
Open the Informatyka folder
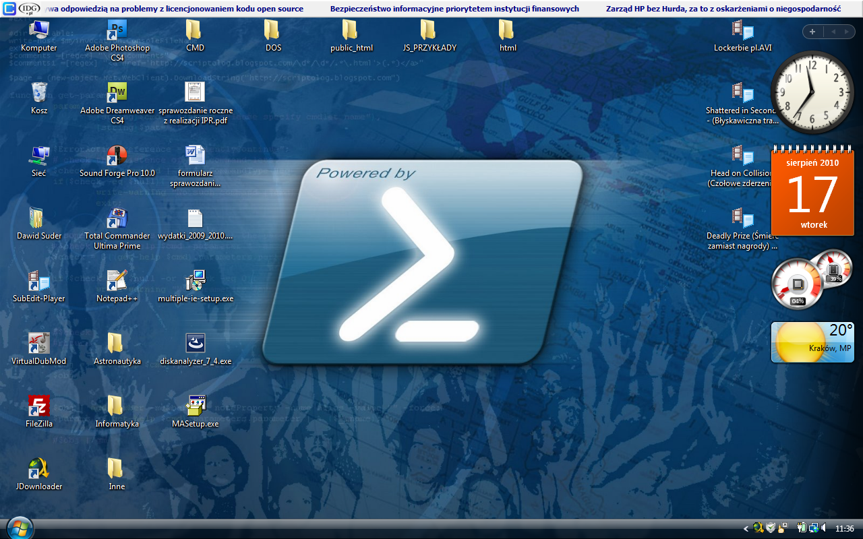coord(117,412)
